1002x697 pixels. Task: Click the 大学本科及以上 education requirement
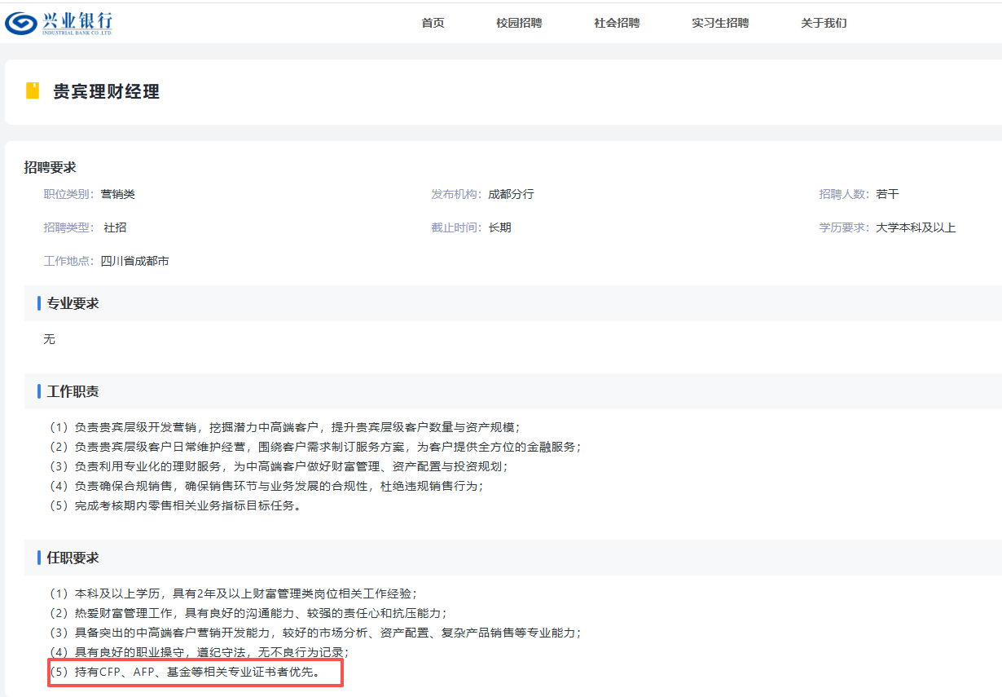pos(916,227)
